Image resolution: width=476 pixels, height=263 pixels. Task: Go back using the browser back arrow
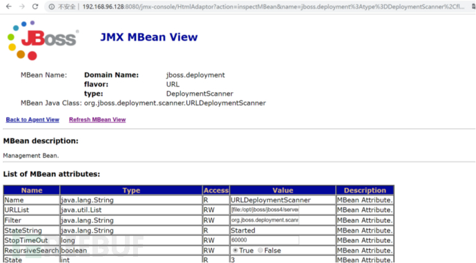coord(9,6)
